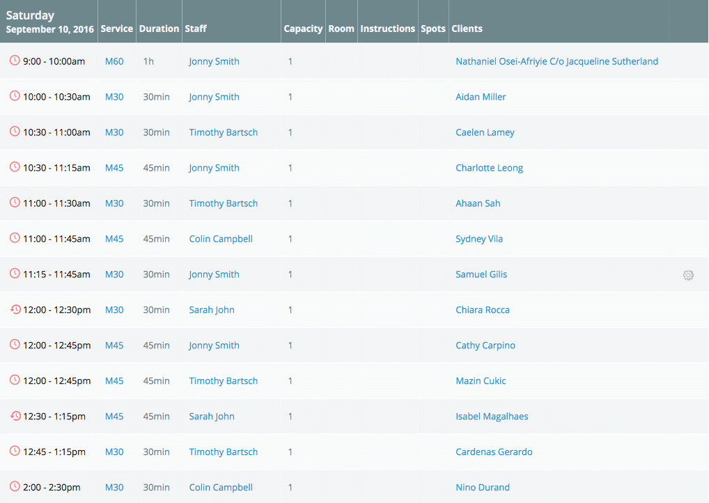The width and height of the screenshot is (709, 503).
Task: Open client Sydney Vila
Action: click(x=479, y=239)
